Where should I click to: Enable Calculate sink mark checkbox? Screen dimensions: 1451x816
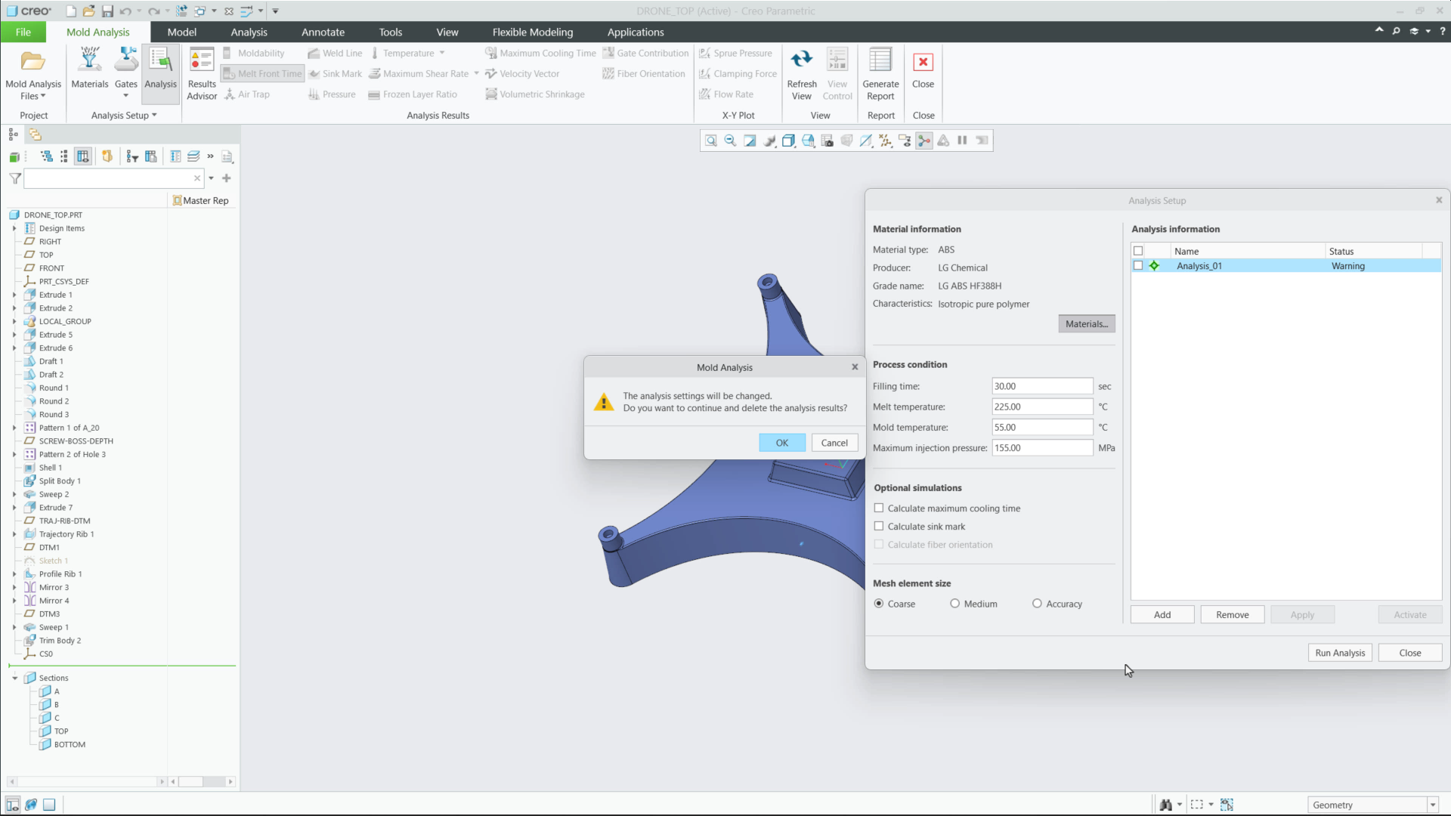[x=879, y=527]
